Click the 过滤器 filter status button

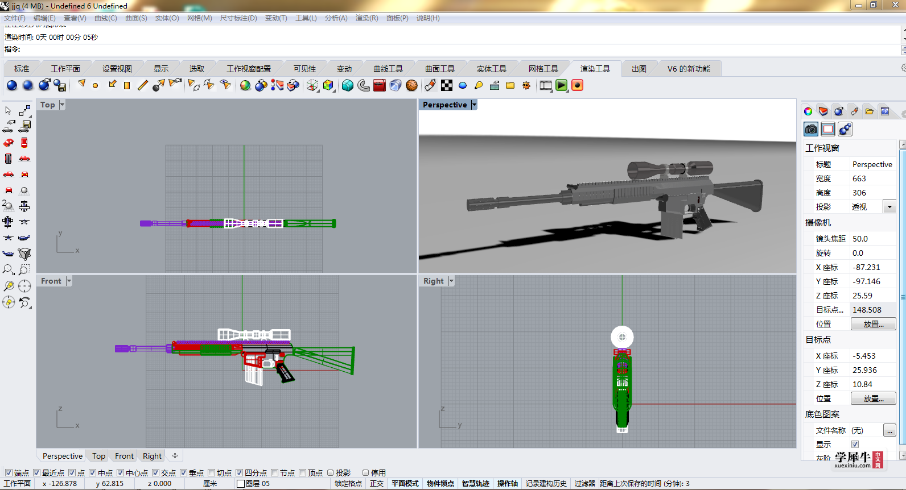[x=584, y=484]
